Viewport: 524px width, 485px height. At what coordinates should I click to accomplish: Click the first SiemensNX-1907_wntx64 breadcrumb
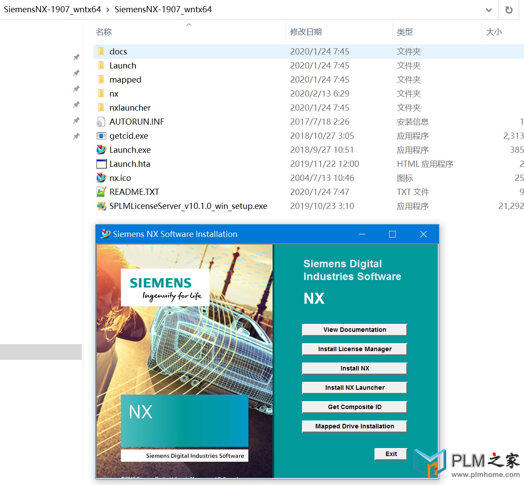pyautogui.click(x=52, y=9)
